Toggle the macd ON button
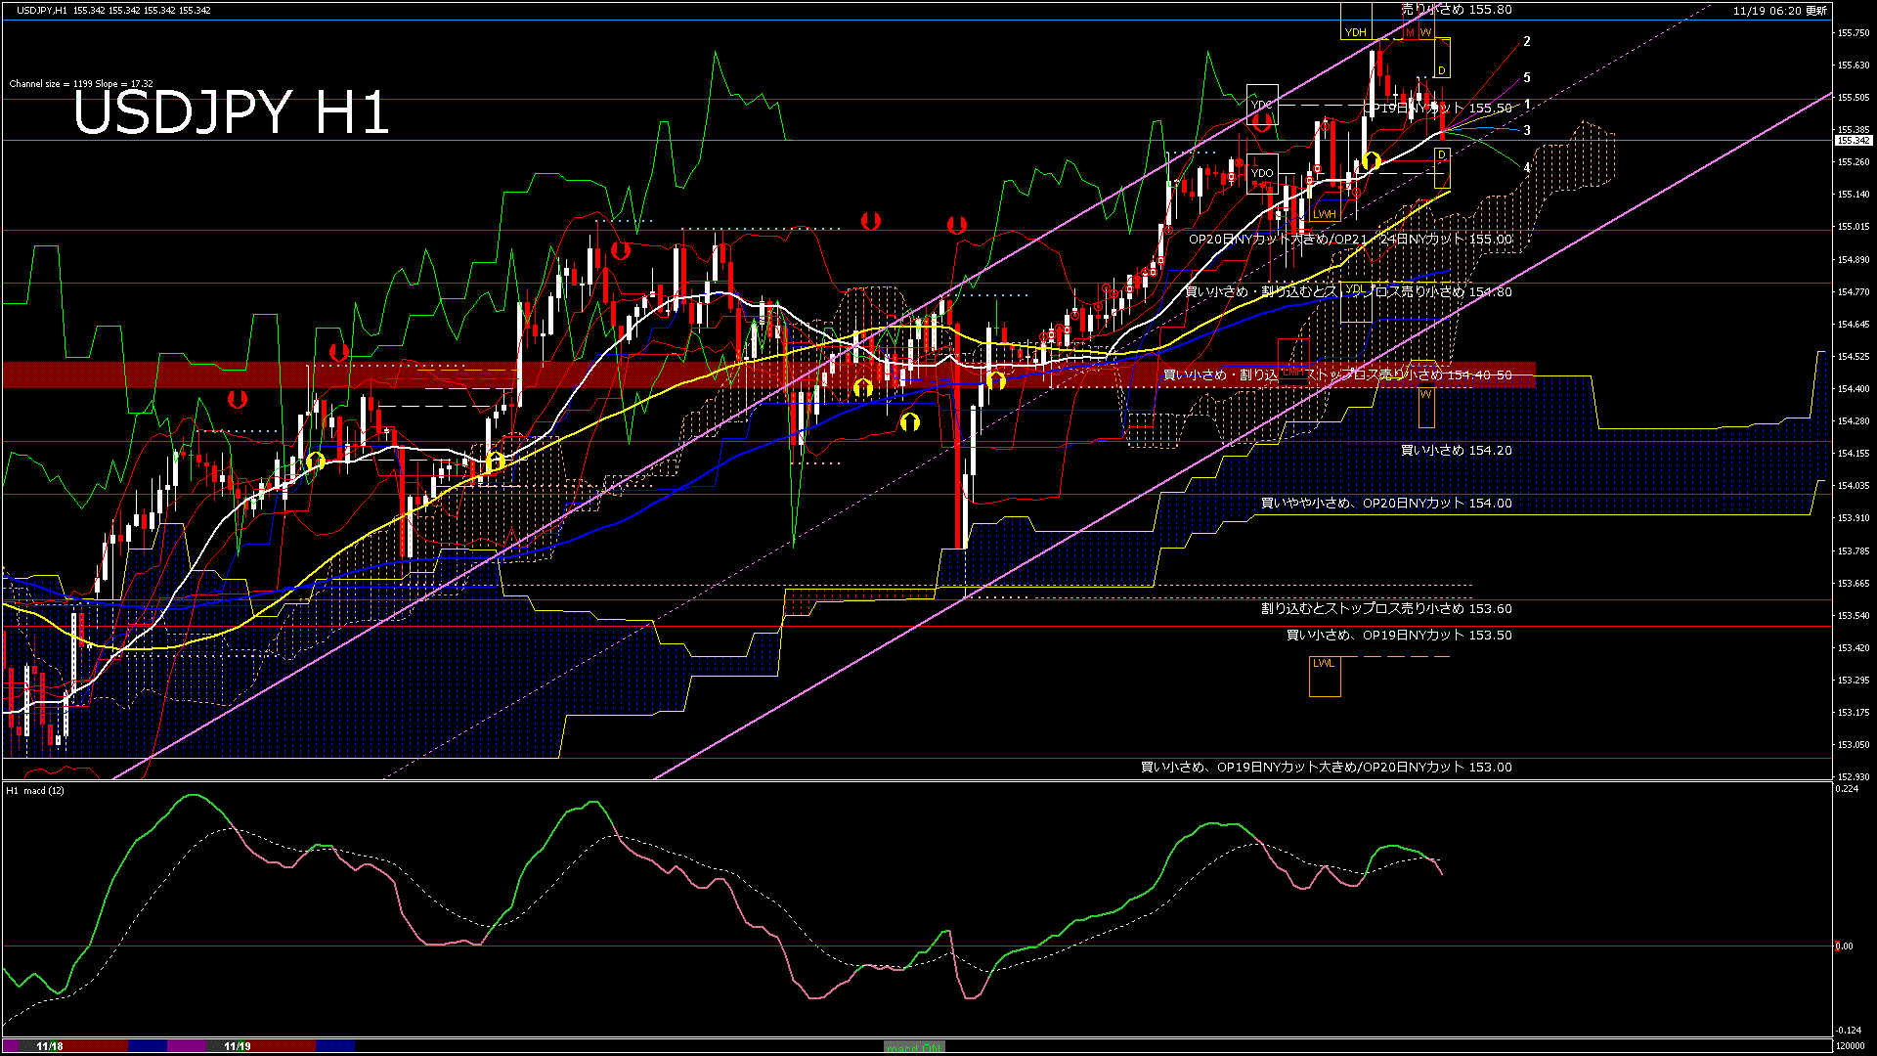Screen dimensions: 1877x1056 coord(914,1046)
